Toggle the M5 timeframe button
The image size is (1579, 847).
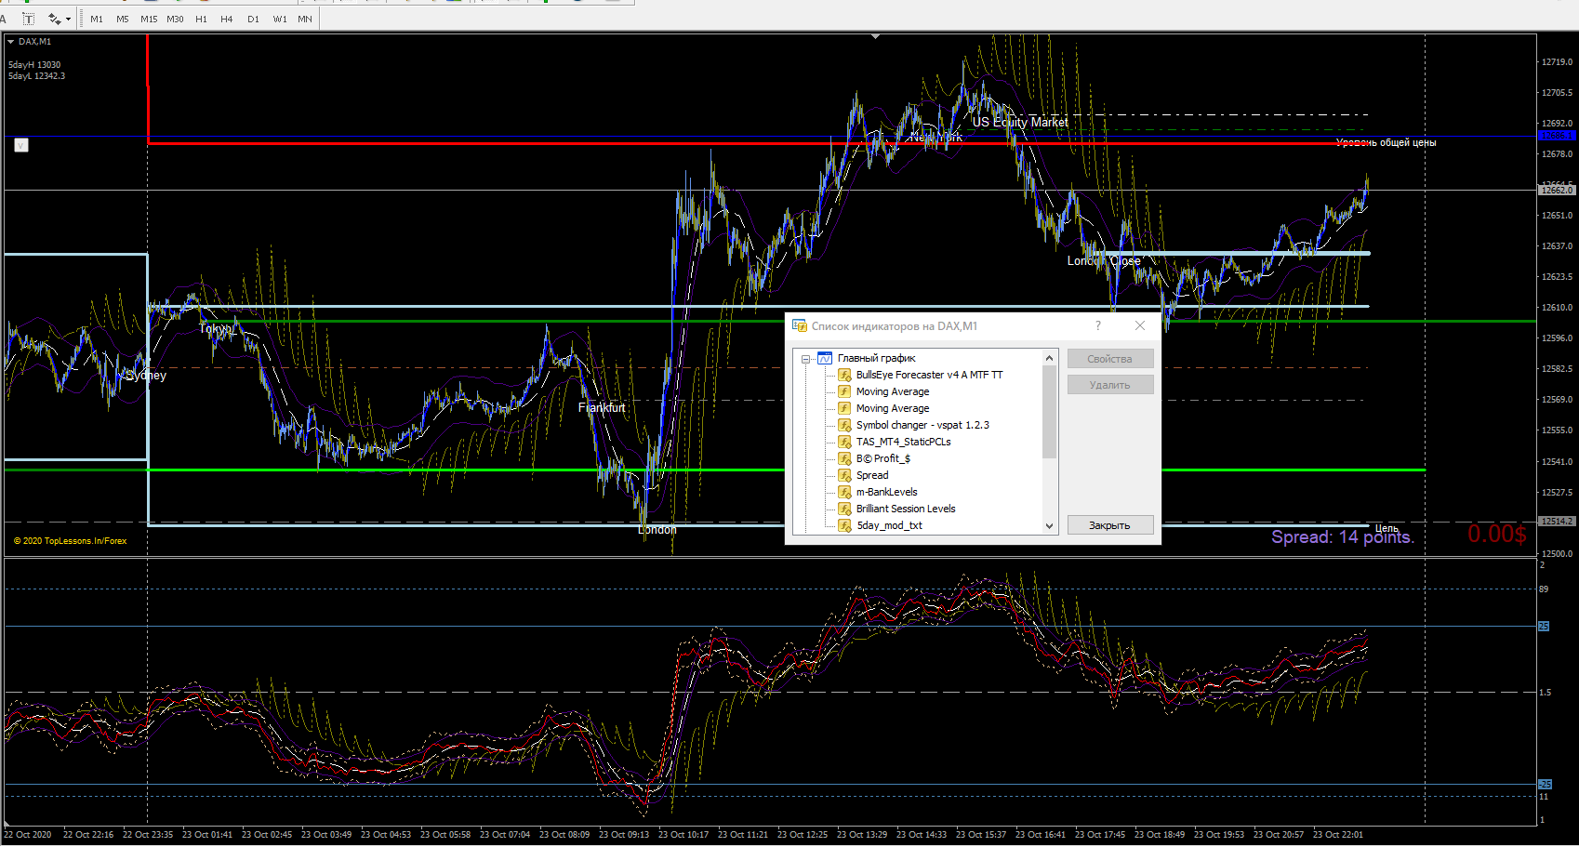tap(123, 19)
